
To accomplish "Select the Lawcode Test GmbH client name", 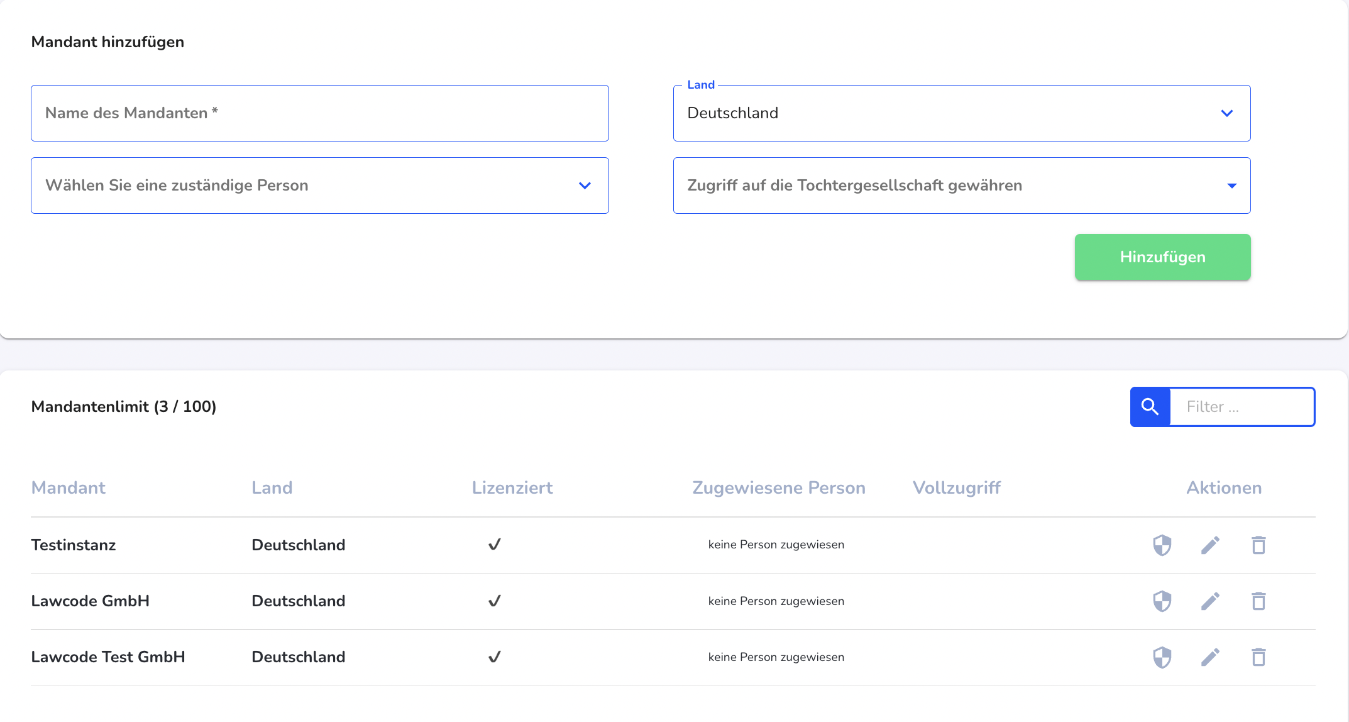I will tap(108, 657).
